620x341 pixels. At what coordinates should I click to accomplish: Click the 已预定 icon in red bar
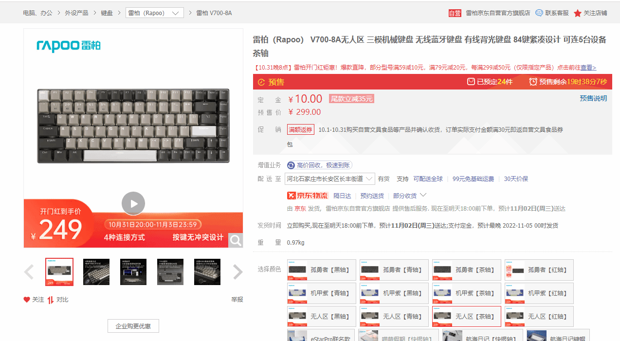[x=471, y=82]
